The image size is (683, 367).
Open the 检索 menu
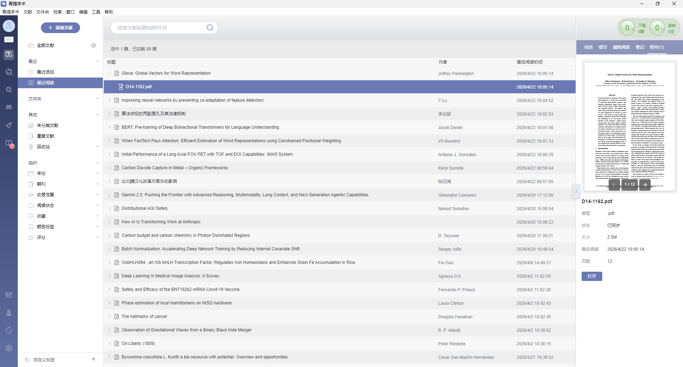point(58,12)
